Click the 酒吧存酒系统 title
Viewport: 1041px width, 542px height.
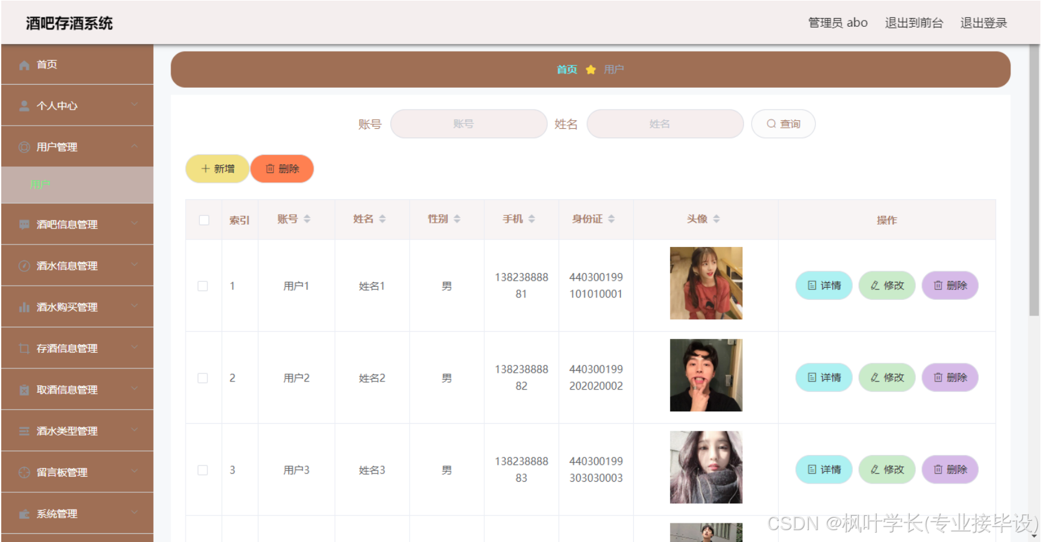69,24
